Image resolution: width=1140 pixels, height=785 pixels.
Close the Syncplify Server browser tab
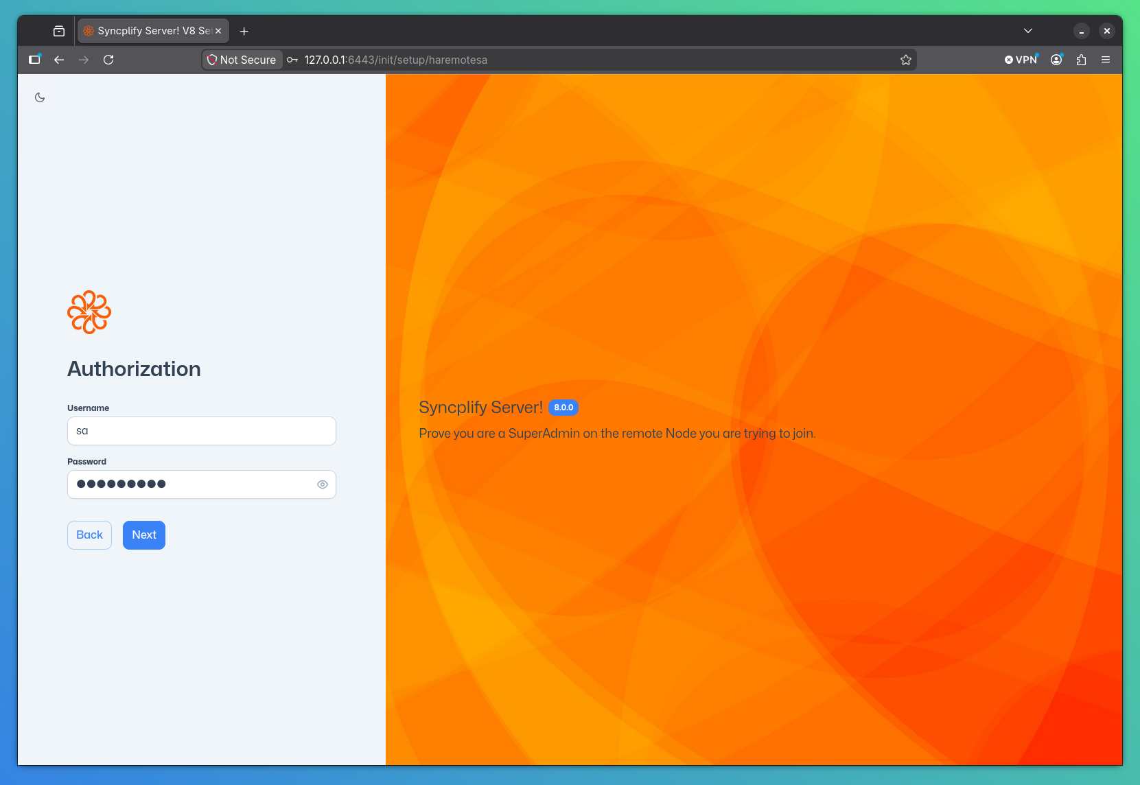pyautogui.click(x=218, y=31)
